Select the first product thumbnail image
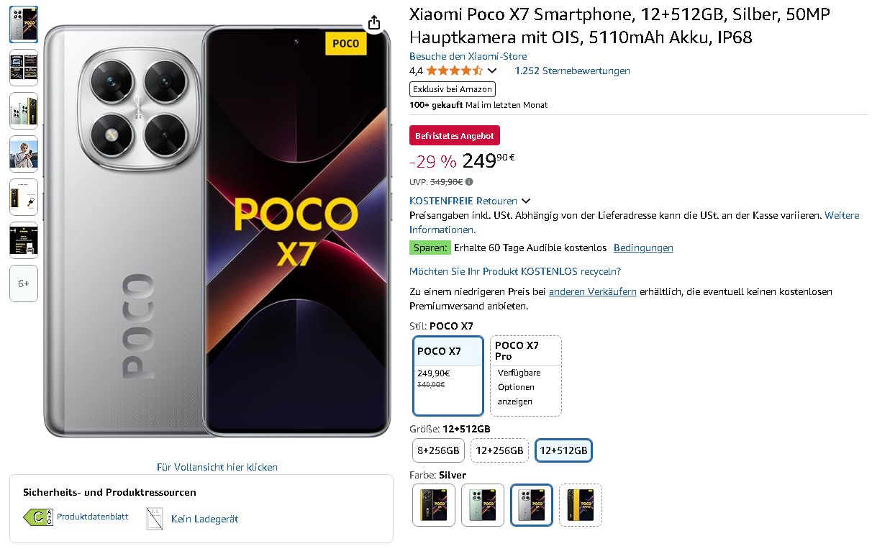Image resolution: width=872 pixels, height=549 pixels. click(x=24, y=24)
